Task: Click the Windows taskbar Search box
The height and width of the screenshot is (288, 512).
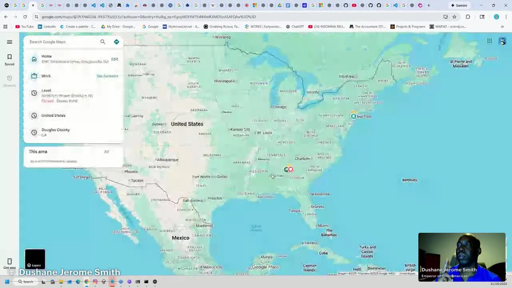Action: click(x=25, y=282)
